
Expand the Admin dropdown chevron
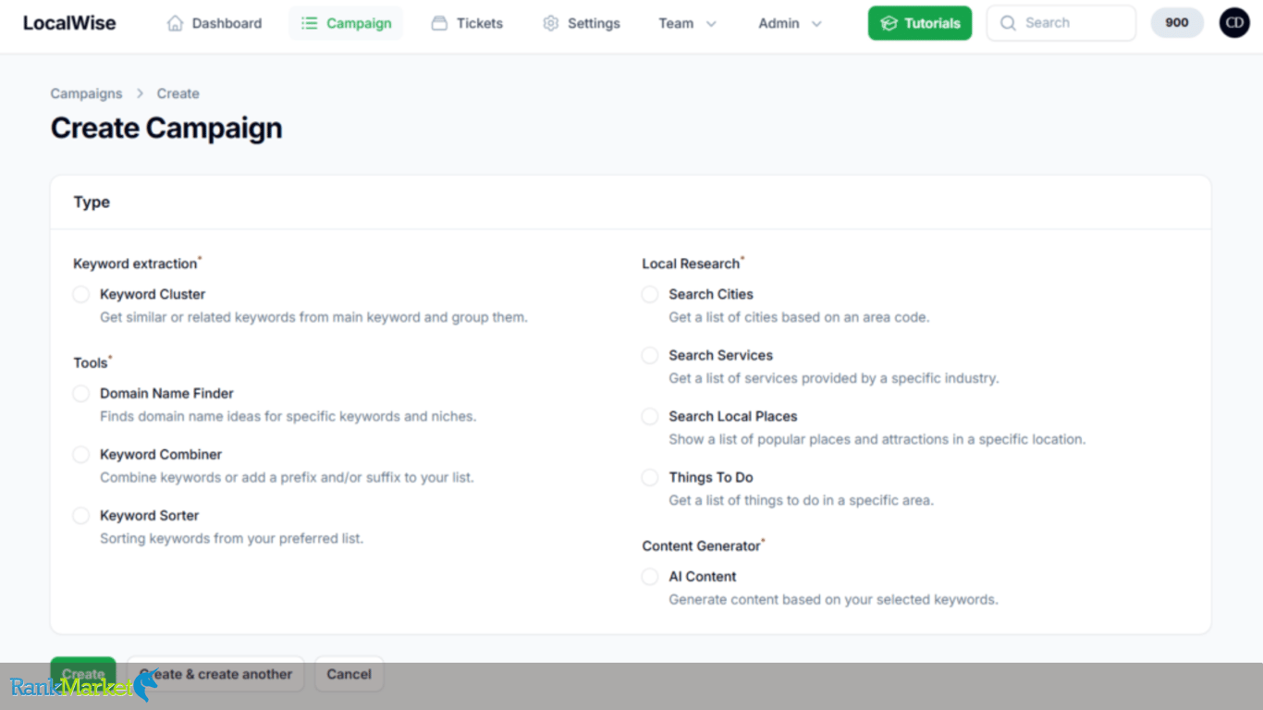816,24
